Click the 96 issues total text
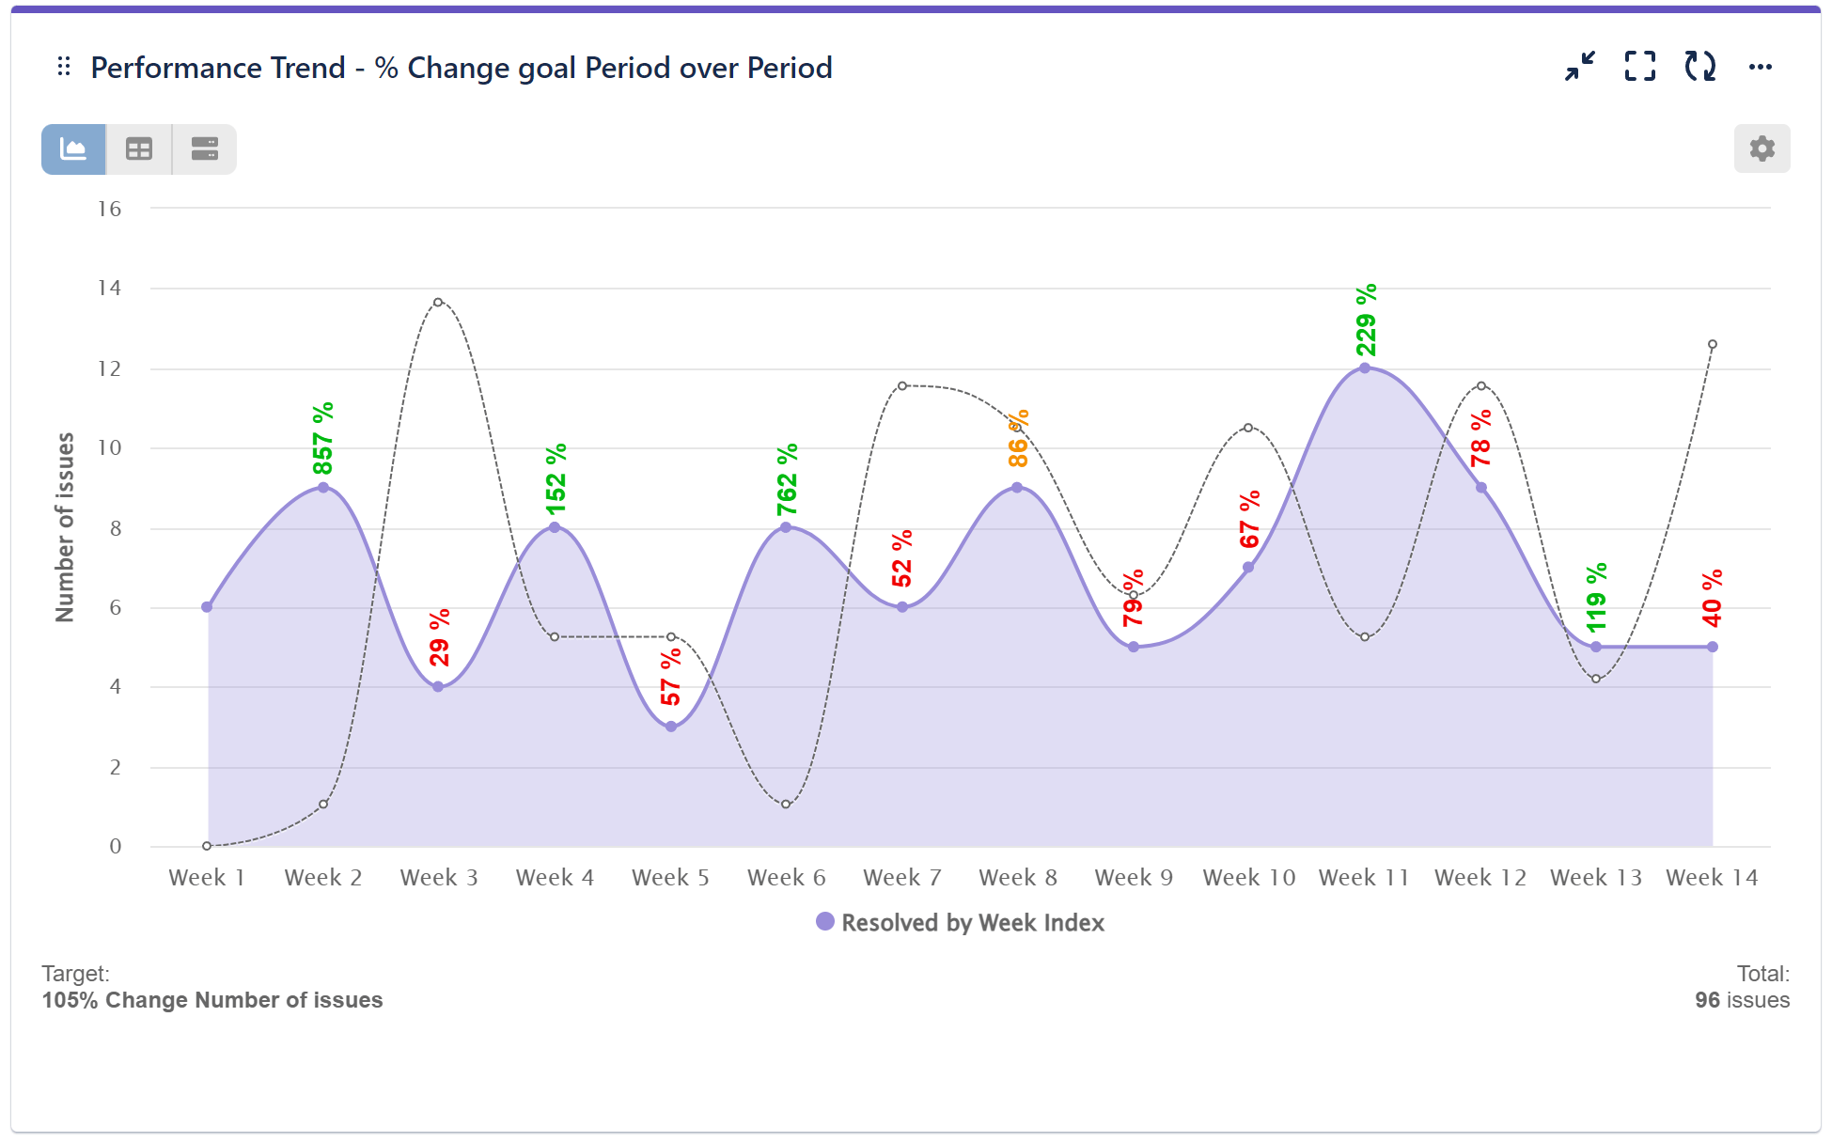The width and height of the screenshot is (1832, 1142). [x=1742, y=1000]
